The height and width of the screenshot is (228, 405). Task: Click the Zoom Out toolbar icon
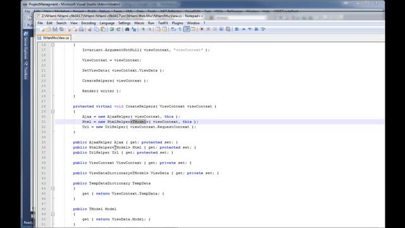(150, 29)
